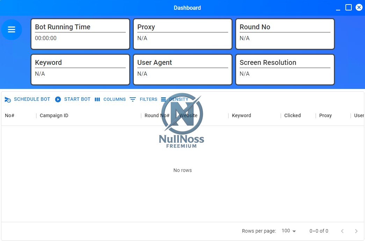Go to previous page arrow
The image size is (365, 241).
point(342,231)
